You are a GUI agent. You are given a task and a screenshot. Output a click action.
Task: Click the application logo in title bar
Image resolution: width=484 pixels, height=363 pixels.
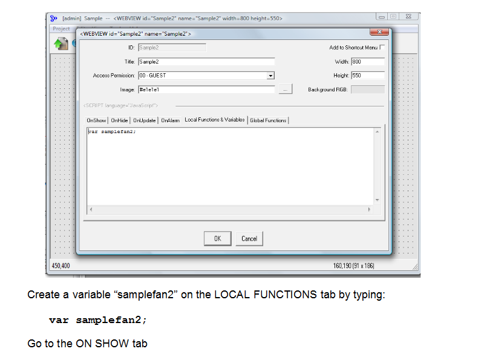point(54,18)
